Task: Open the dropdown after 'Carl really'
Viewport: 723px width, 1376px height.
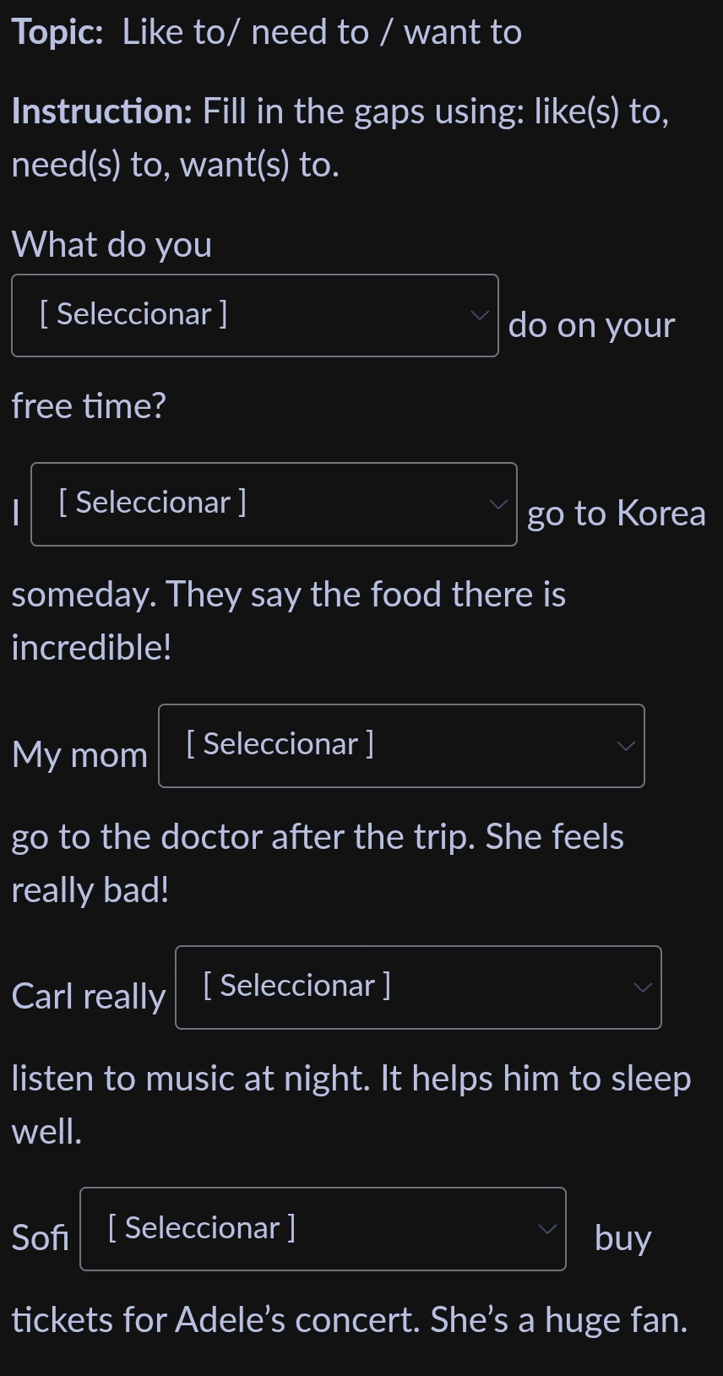Action: click(417, 987)
